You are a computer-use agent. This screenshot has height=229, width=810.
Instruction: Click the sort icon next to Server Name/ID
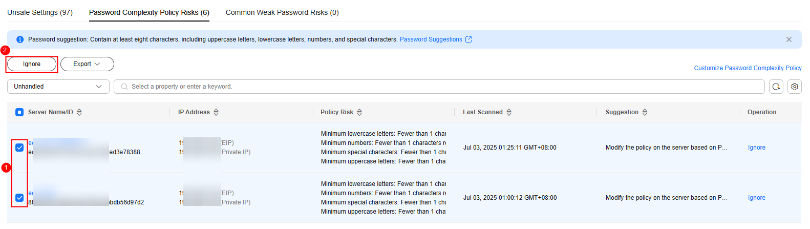tap(79, 112)
